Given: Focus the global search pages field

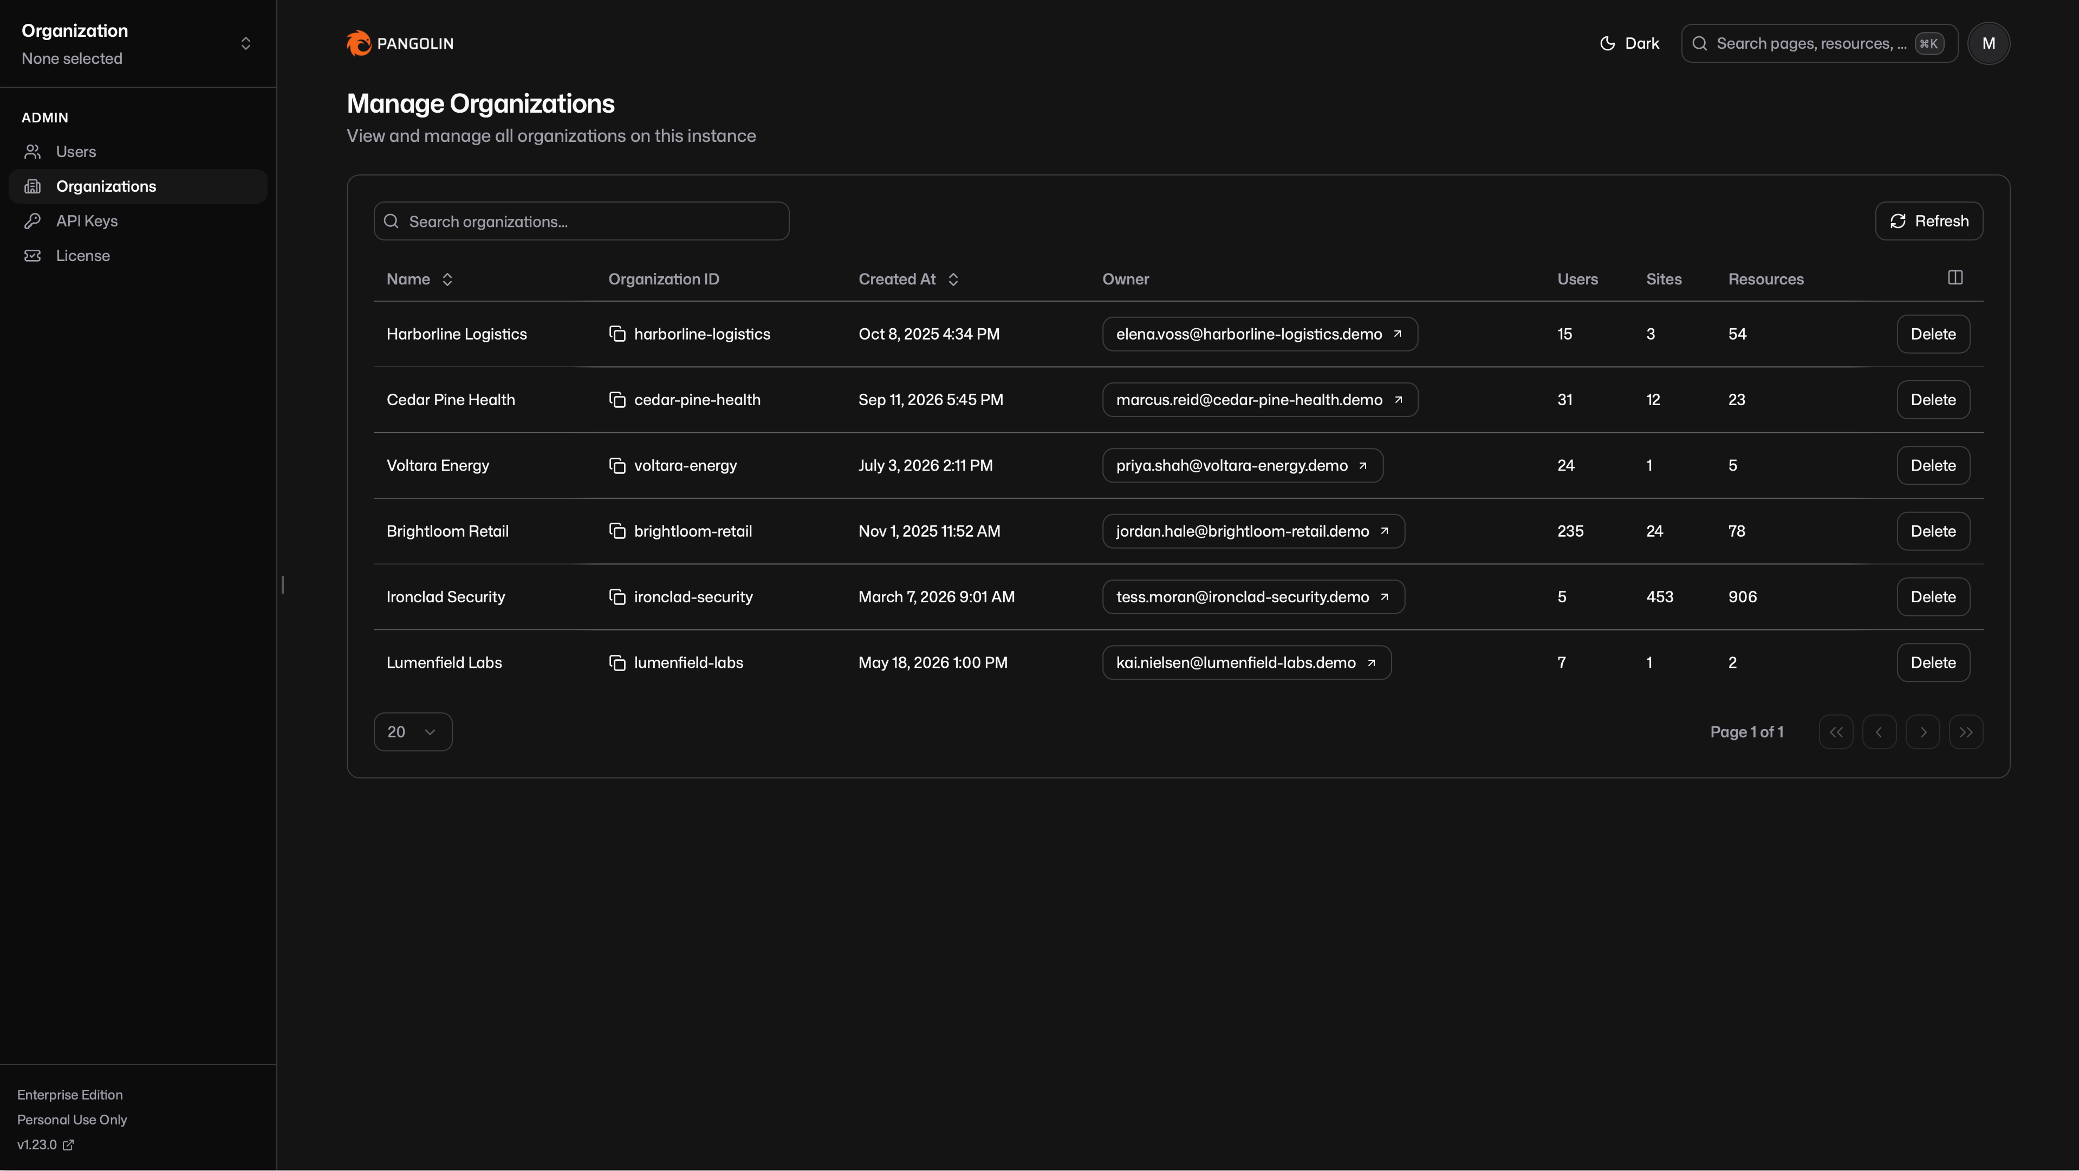Looking at the screenshot, I should coord(1819,43).
